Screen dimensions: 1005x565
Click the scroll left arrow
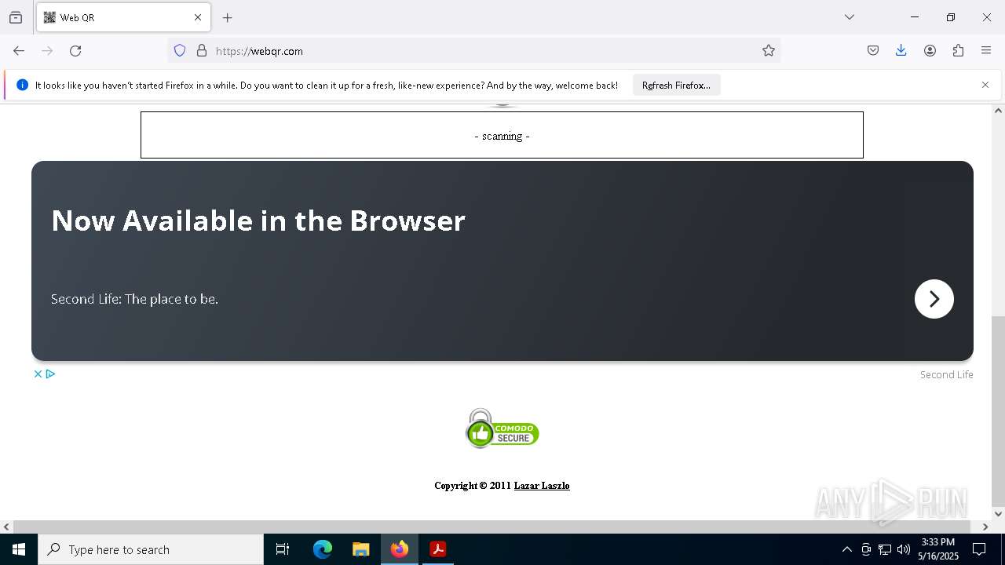click(6, 527)
